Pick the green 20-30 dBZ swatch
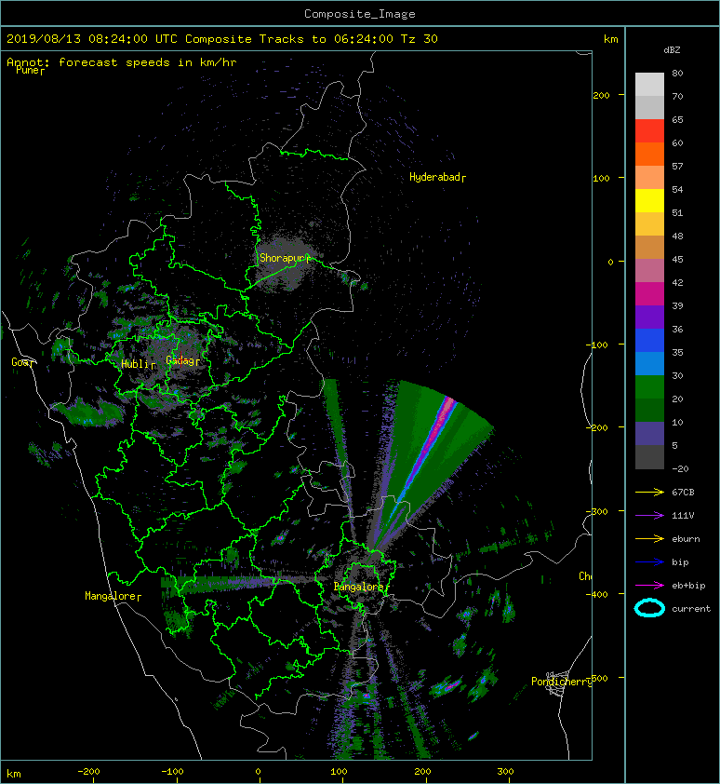 coord(649,386)
